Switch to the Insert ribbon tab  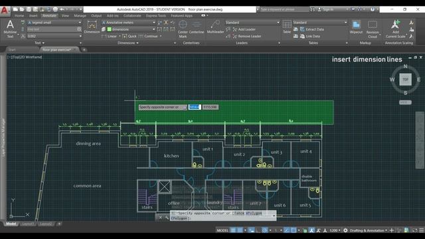(x=33, y=16)
